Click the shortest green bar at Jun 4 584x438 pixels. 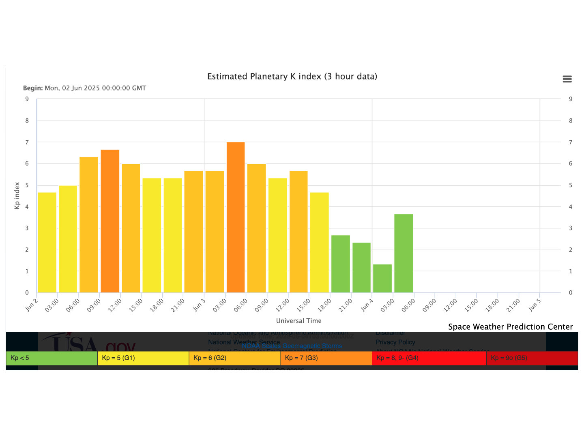[382, 278]
